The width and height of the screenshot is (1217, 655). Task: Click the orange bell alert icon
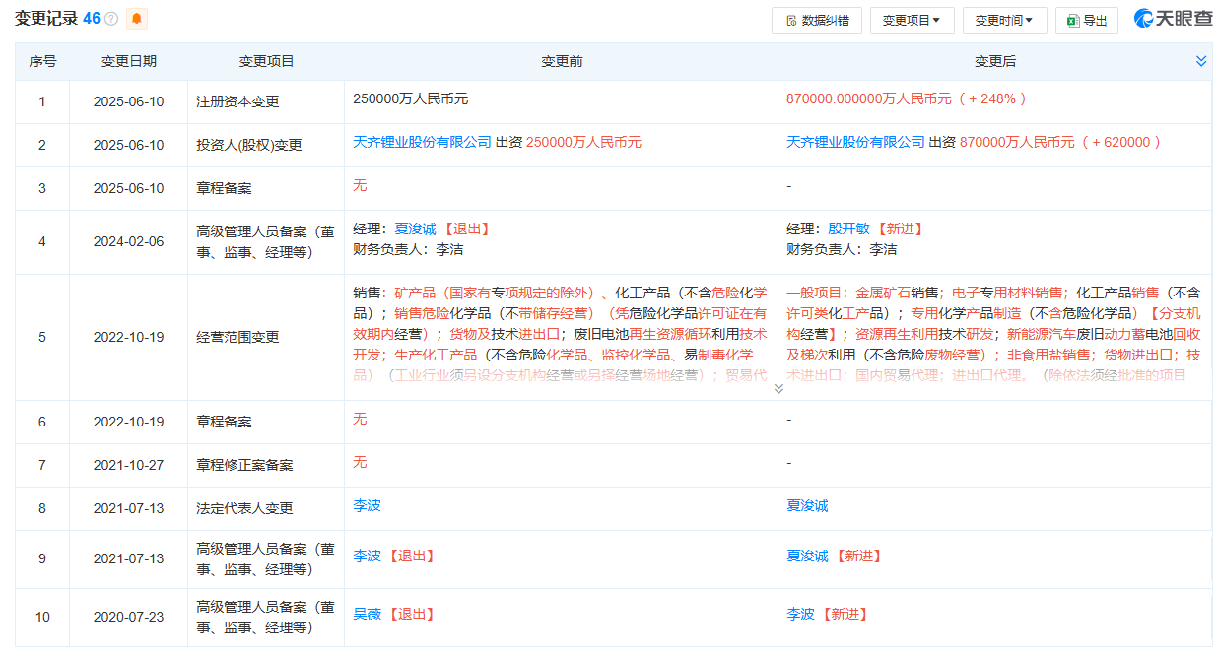pos(136,19)
